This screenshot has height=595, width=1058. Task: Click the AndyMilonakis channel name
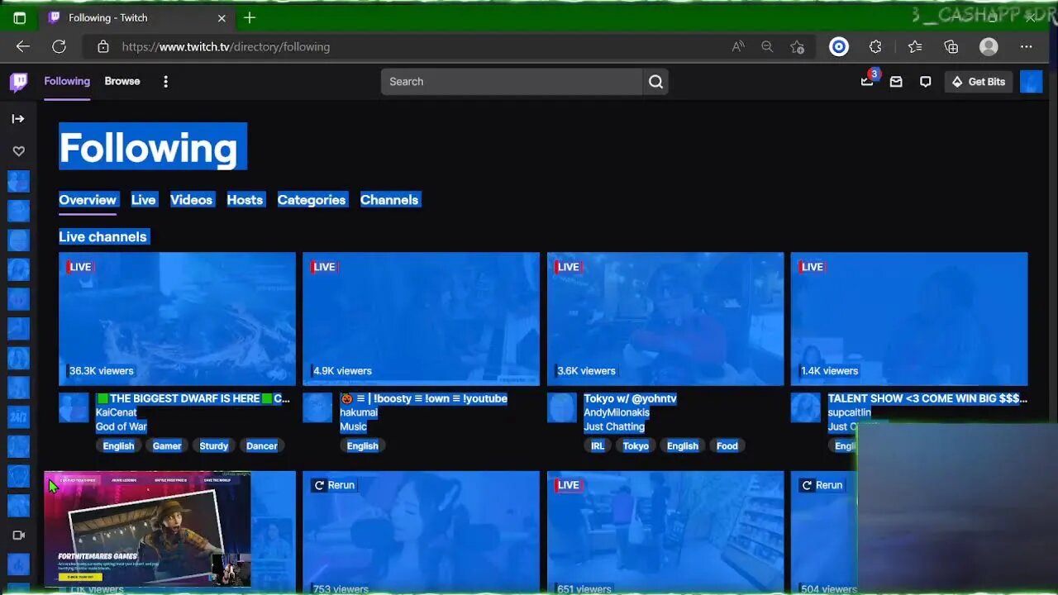617,412
